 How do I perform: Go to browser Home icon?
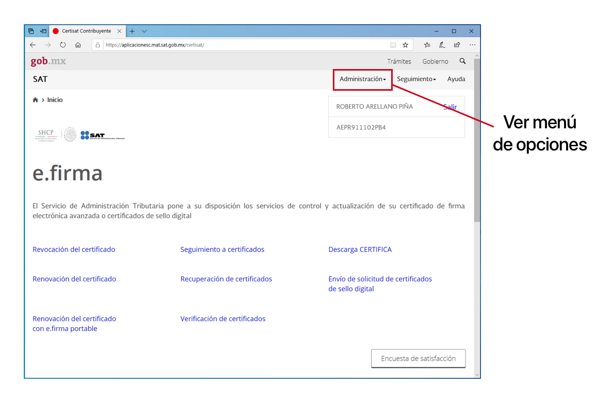pos(78,45)
